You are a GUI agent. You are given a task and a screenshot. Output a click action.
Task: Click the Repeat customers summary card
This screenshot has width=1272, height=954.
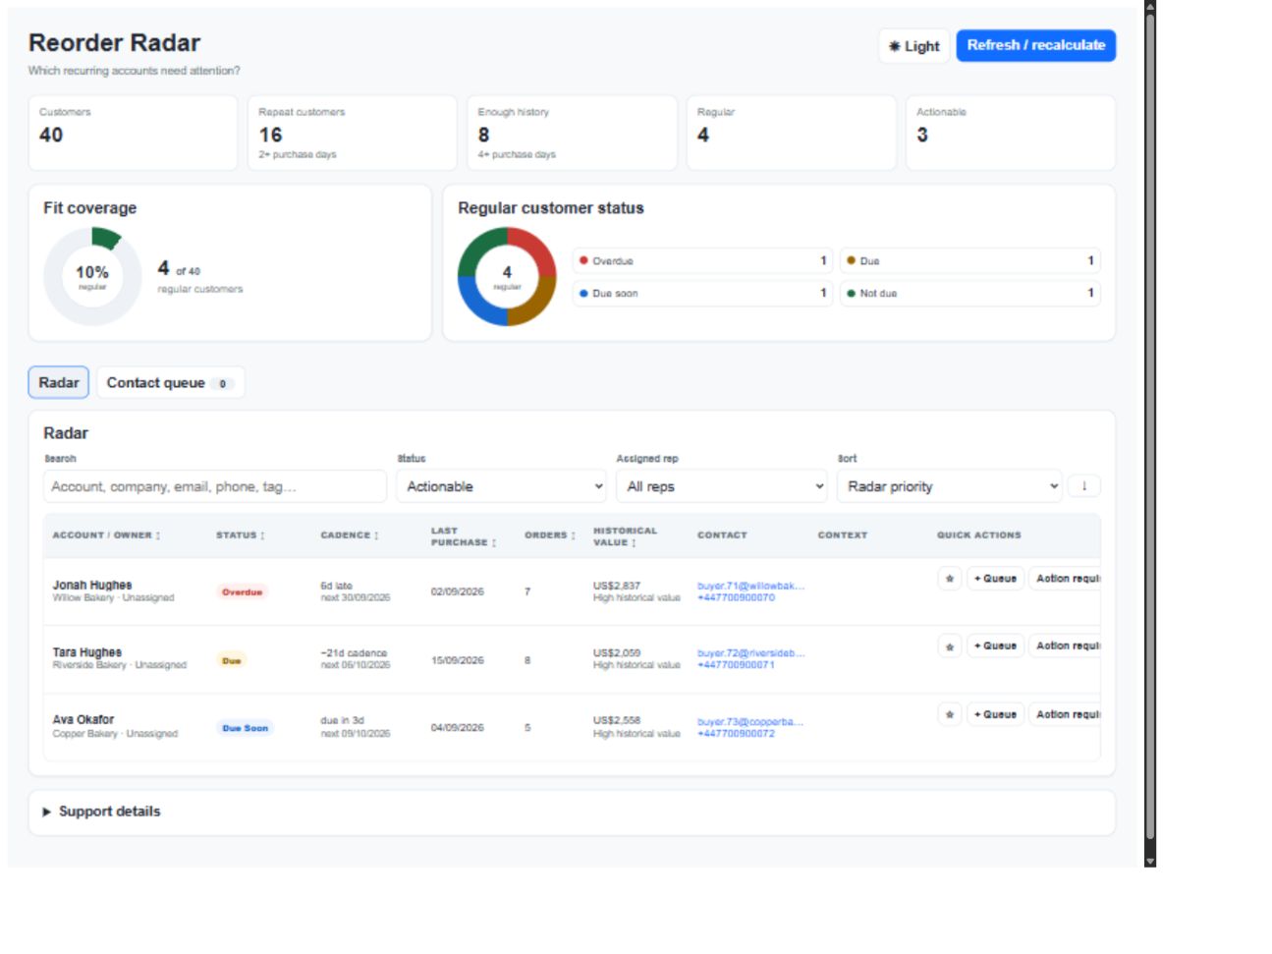(x=352, y=133)
